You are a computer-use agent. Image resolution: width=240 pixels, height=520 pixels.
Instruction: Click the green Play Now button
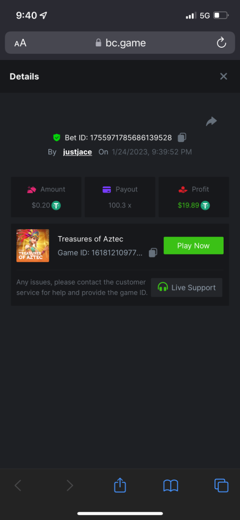(x=193, y=246)
